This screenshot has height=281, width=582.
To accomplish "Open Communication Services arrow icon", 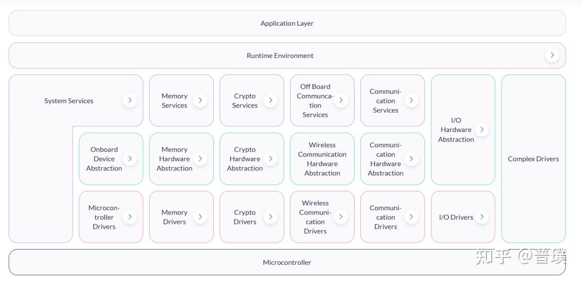I will pos(411,100).
